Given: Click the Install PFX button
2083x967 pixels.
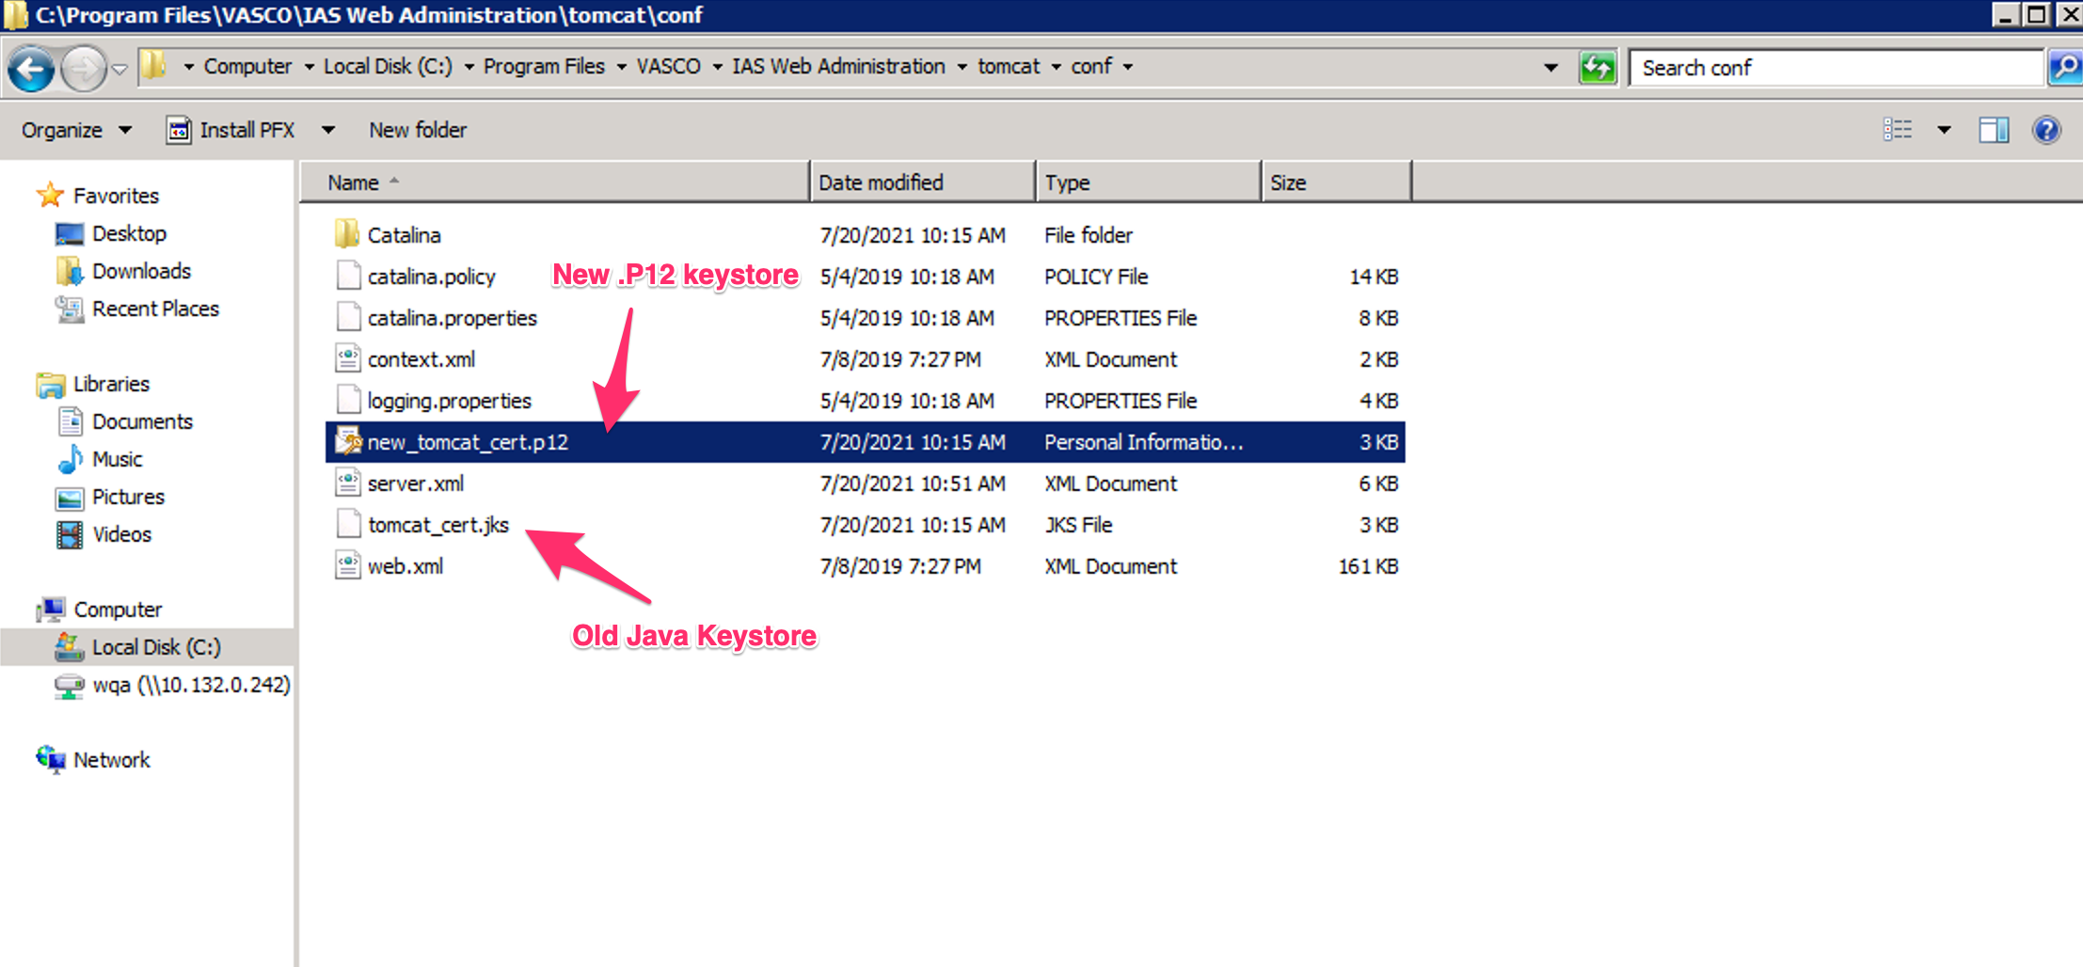Looking at the screenshot, I should (x=231, y=130).
